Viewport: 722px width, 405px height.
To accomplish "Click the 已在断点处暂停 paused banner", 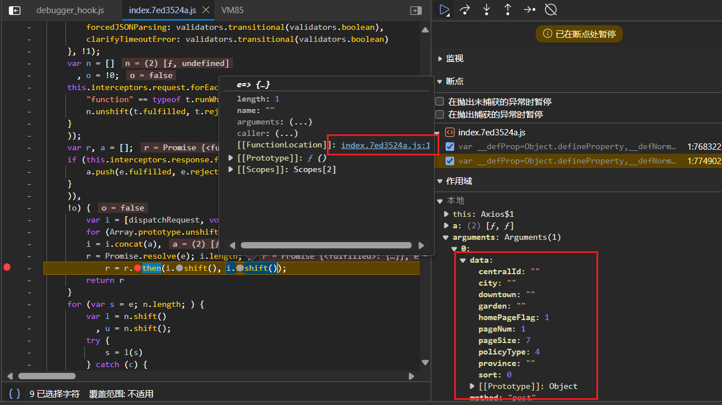I will tap(579, 34).
